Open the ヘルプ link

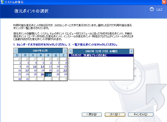click(159, 9)
